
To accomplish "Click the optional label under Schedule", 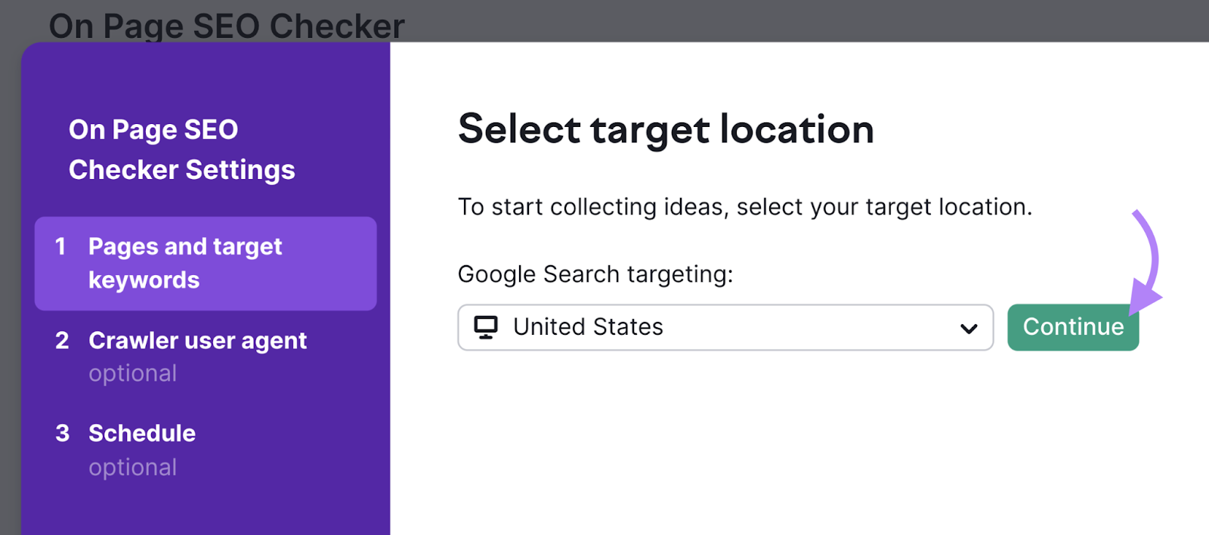I will click(x=133, y=467).
